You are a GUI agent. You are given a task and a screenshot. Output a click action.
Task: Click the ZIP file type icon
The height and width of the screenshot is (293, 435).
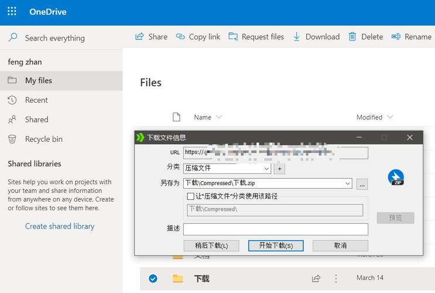coord(396,177)
